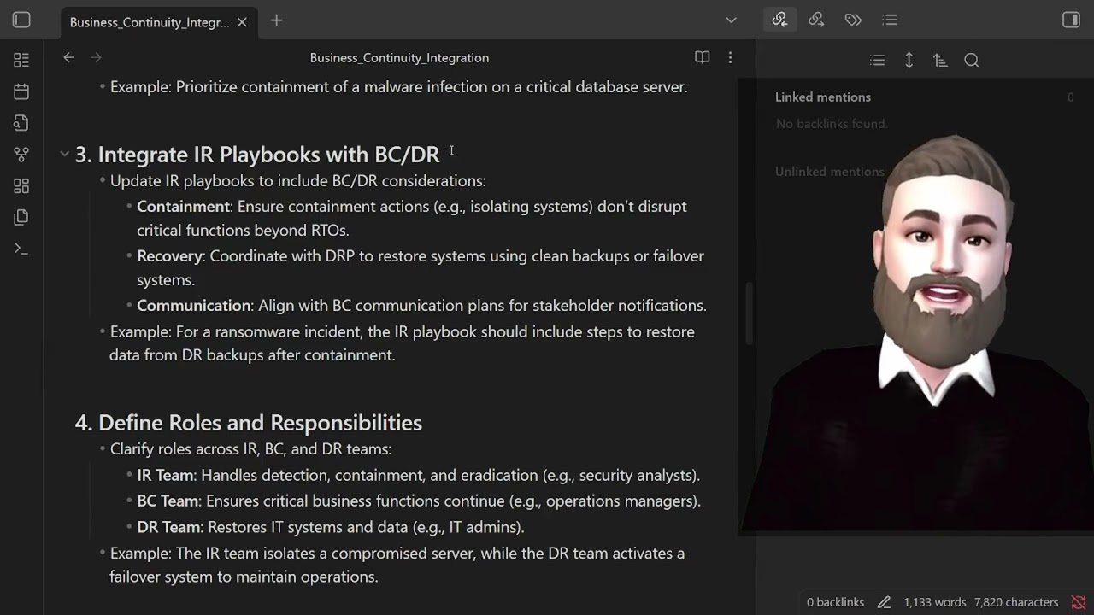Open graph view from the ribbon
This screenshot has height=615, width=1094.
[21, 155]
